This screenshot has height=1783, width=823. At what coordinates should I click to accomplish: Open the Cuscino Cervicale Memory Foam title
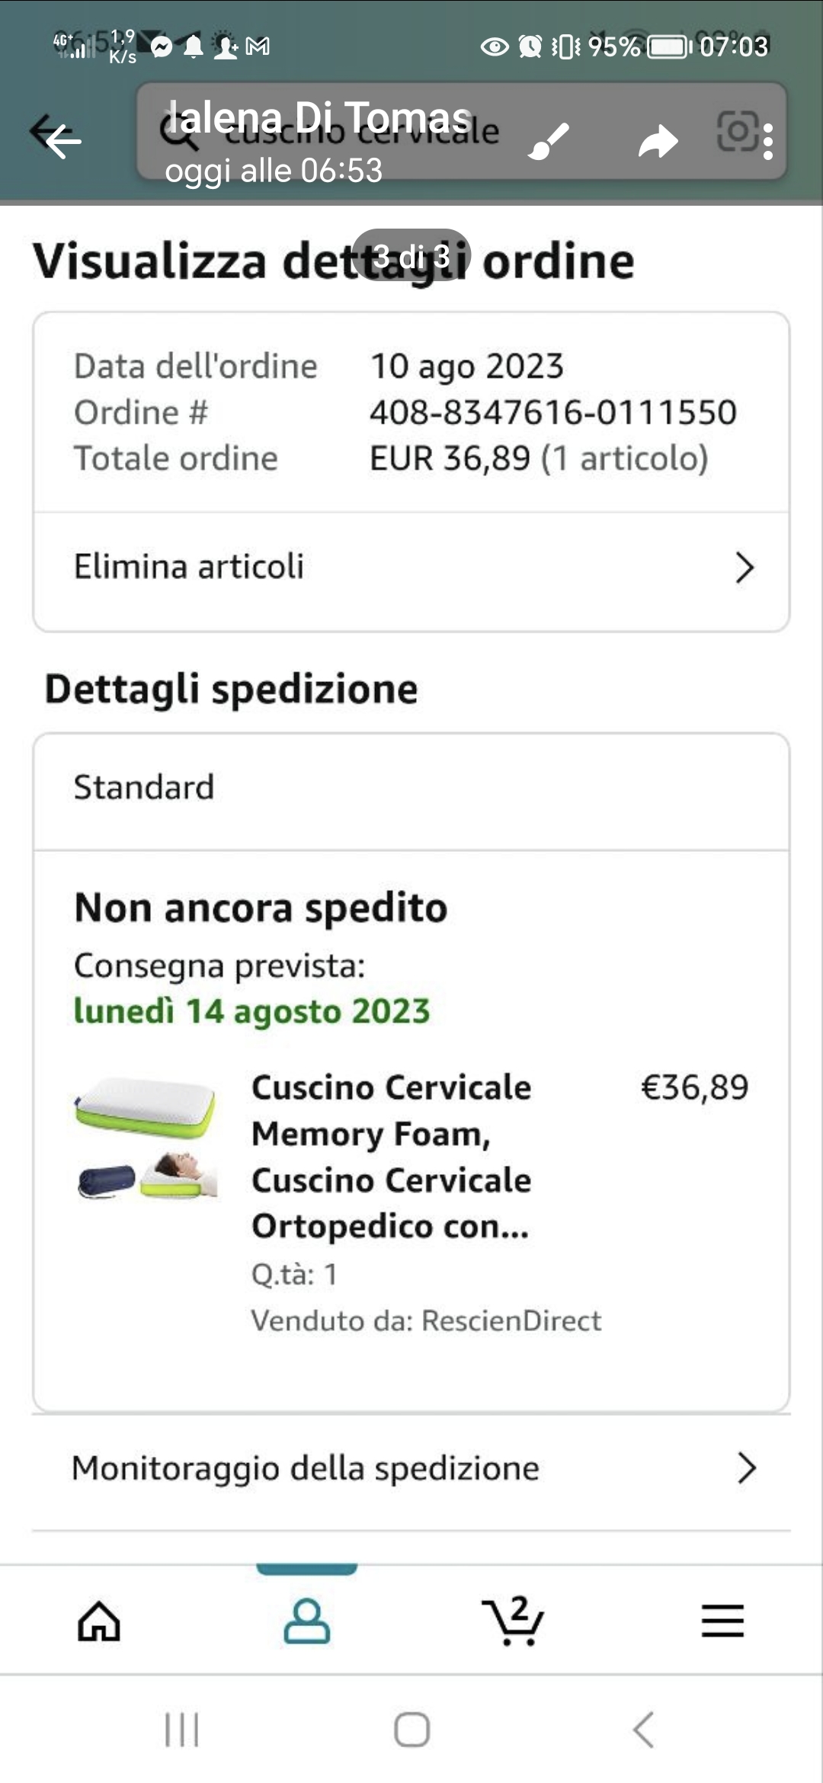click(392, 1156)
